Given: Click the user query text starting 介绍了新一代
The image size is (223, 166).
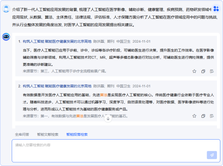Looking at the screenshot, I should 115,17.
